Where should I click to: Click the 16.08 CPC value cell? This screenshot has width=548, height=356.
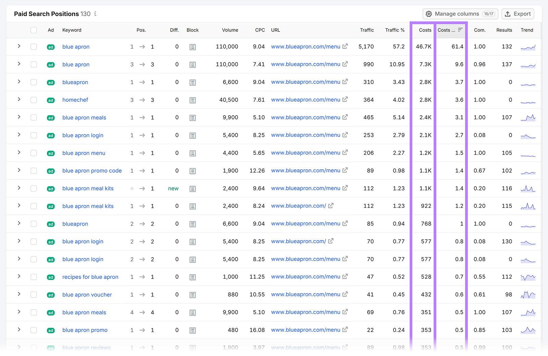(257, 330)
